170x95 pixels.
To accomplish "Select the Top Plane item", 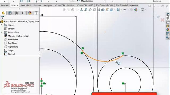I will [x=10, y=43].
